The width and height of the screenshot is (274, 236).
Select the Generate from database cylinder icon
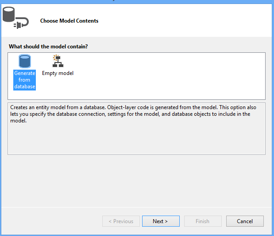coord(24,61)
